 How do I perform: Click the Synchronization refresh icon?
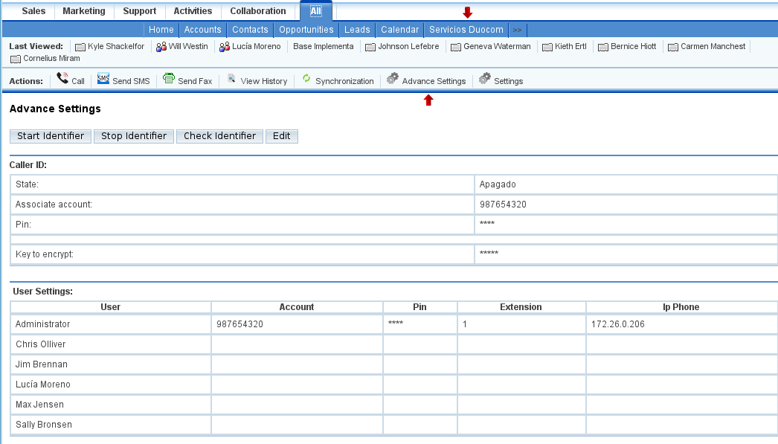pos(306,79)
